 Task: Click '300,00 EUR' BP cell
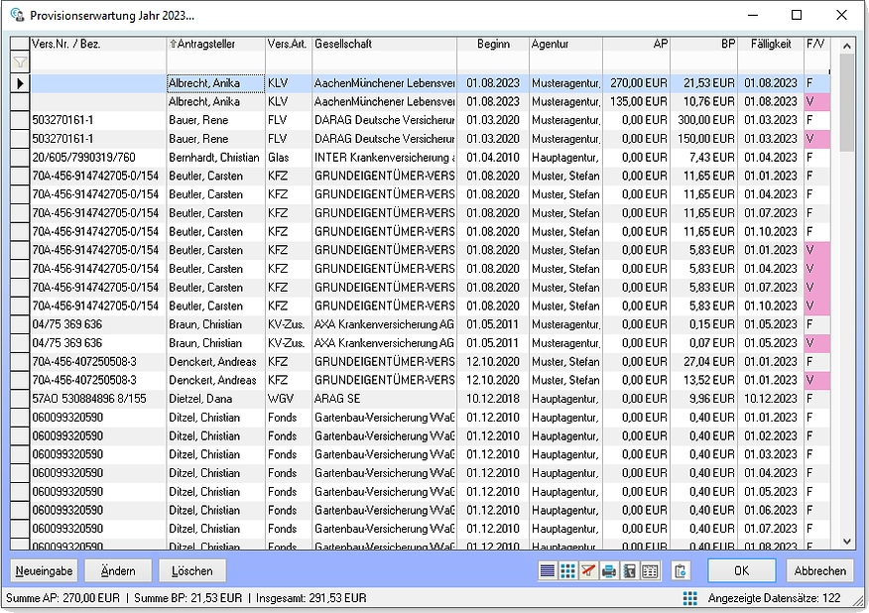(704, 120)
